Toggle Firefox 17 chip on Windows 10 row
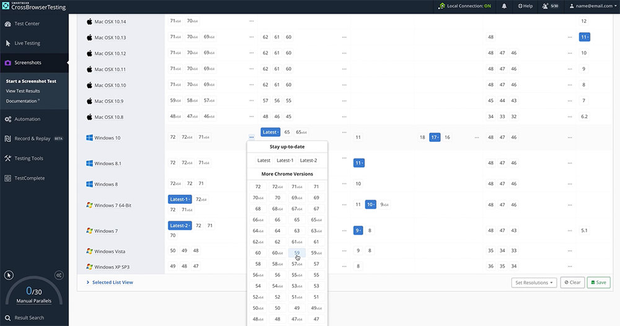 tap(435, 137)
